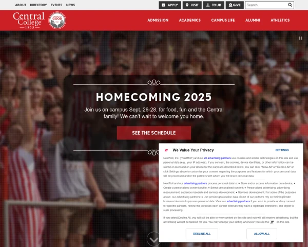The image size is (308, 247).
Task: Click the Apply button with checkmark icon
Action: pyautogui.click(x=170, y=5)
